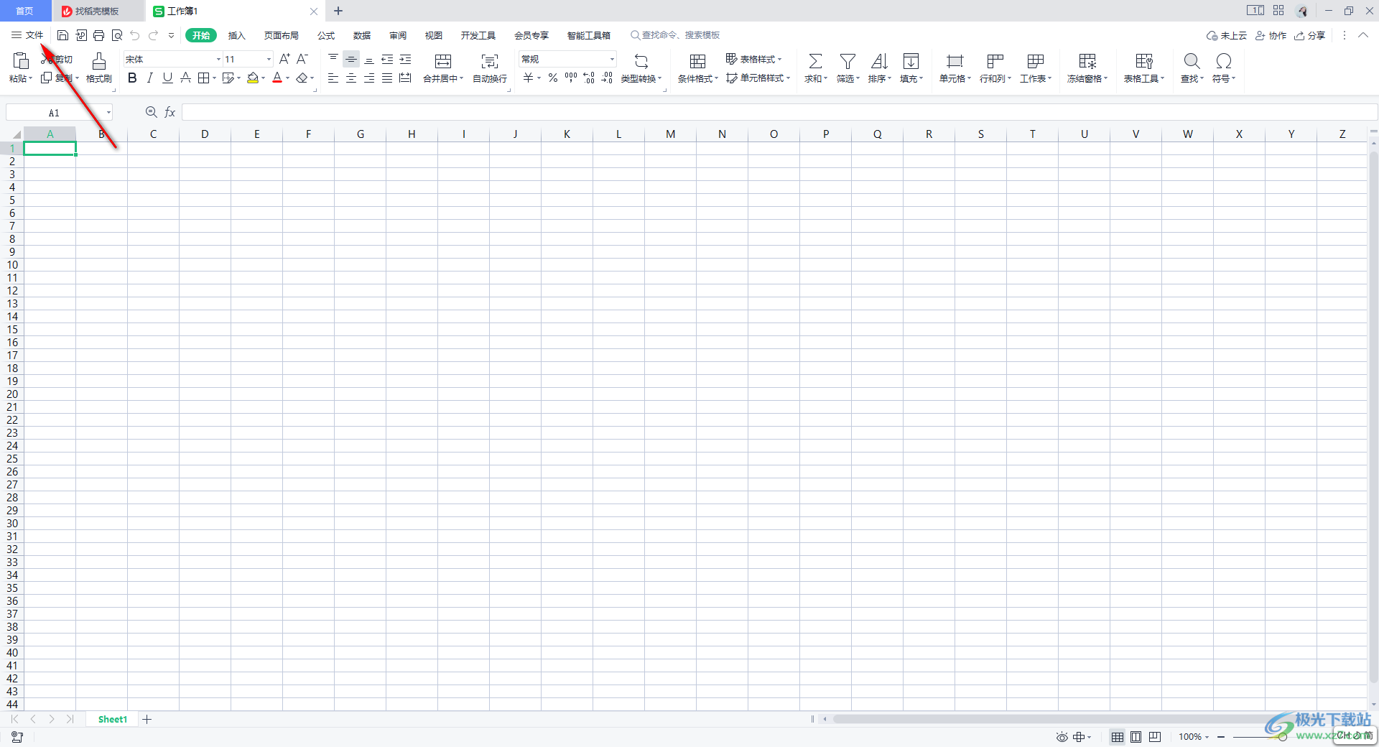Open the 找稻壳模板 template tab
Image resolution: width=1379 pixels, height=747 pixels.
tap(97, 11)
